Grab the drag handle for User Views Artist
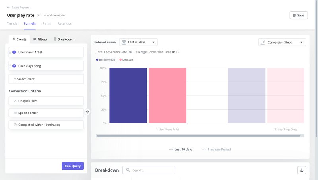Screen dimensions: 318x180 coord(10,52)
